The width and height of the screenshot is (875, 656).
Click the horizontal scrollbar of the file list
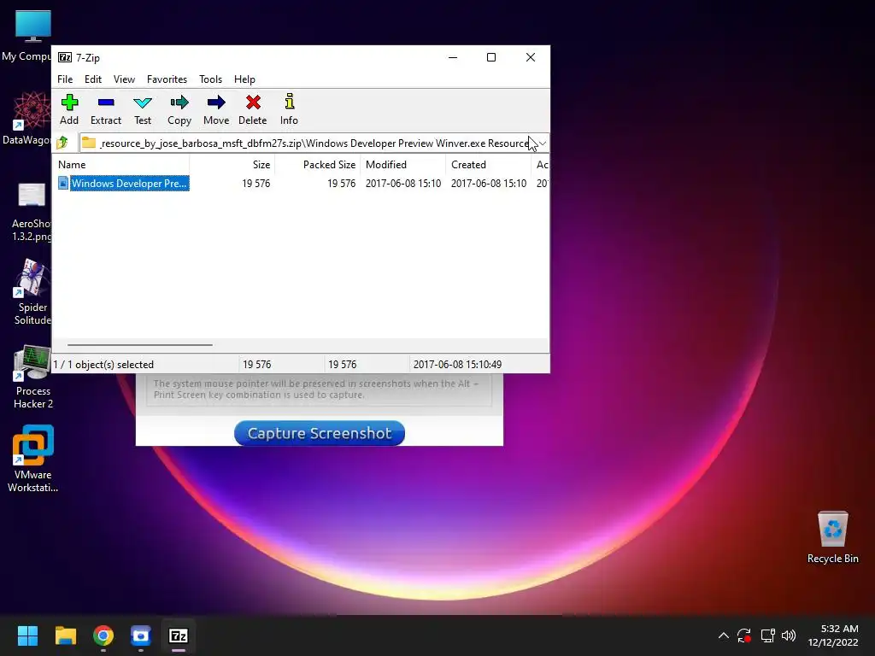[x=139, y=345]
